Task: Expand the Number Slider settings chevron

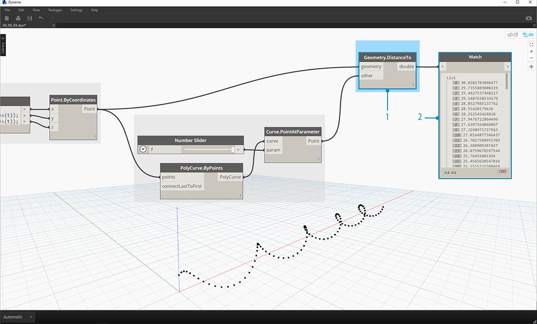Action: pos(143,149)
